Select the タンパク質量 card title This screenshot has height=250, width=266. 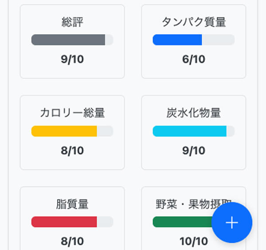tap(194, 22)
